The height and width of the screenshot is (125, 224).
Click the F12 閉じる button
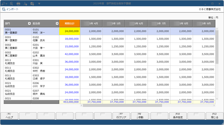point(215,116)
